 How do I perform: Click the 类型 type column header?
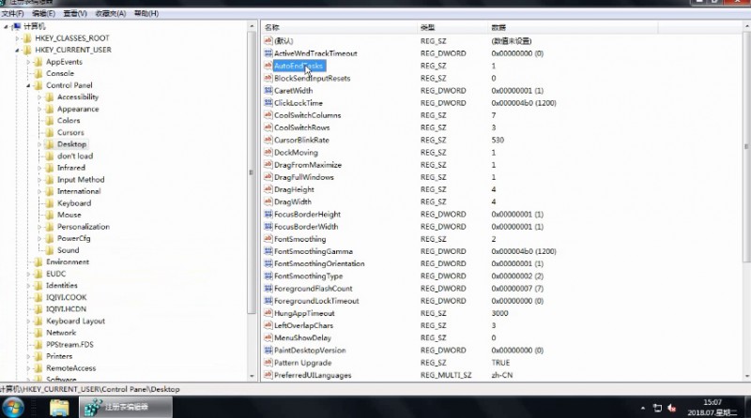coord(428,28)
